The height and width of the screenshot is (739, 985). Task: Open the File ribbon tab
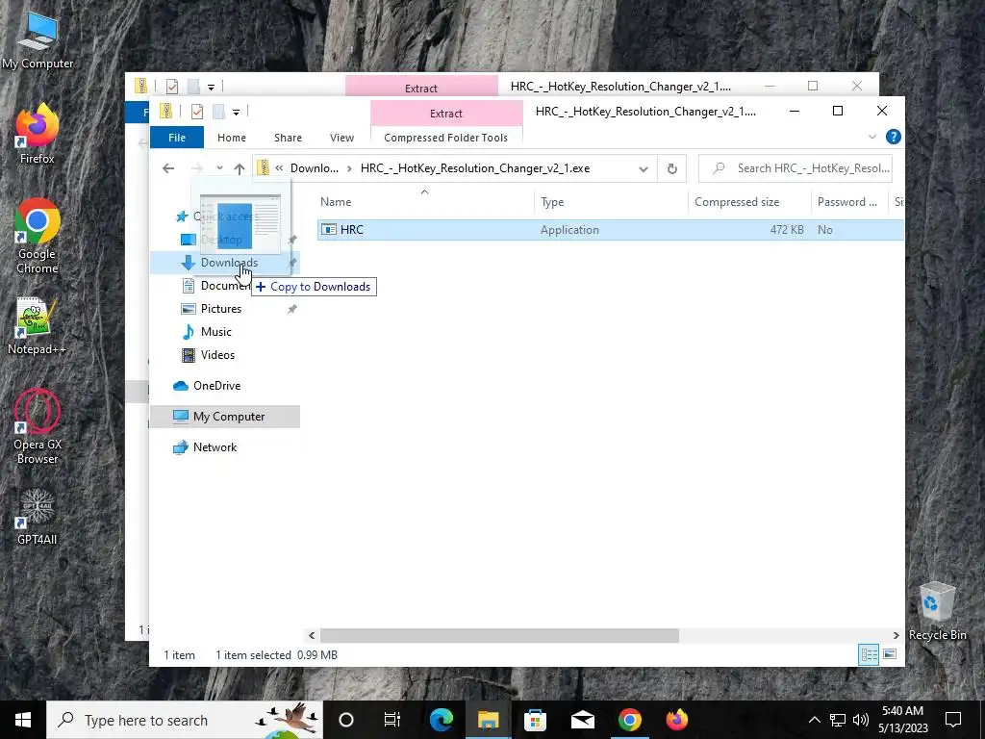(177, 138)
